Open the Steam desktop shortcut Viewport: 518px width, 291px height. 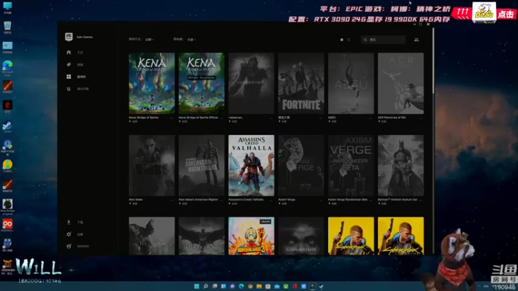tap(7, 127)
